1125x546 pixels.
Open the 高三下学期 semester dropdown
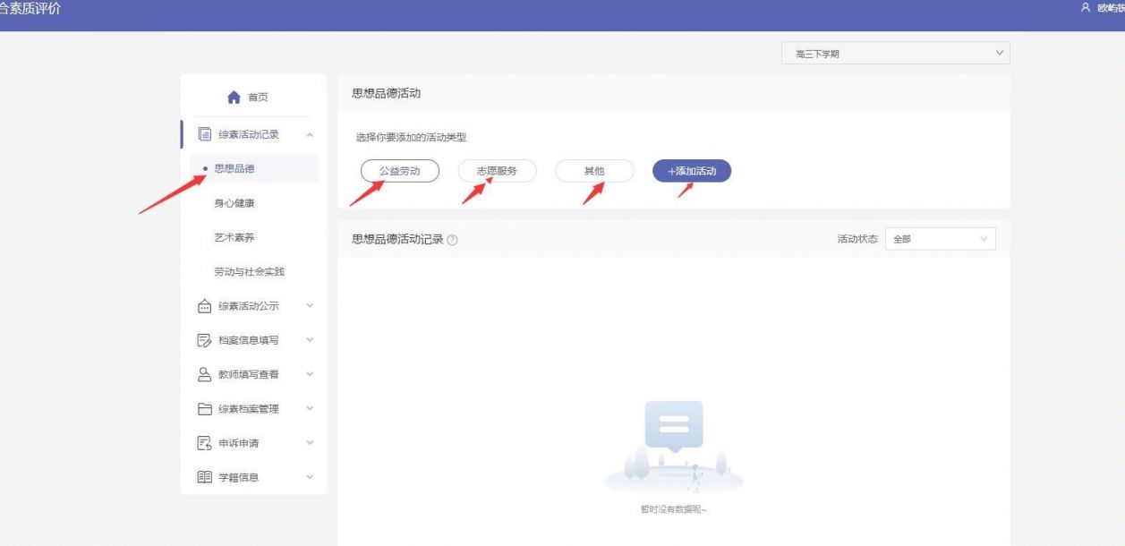click(x=895, y=53)
